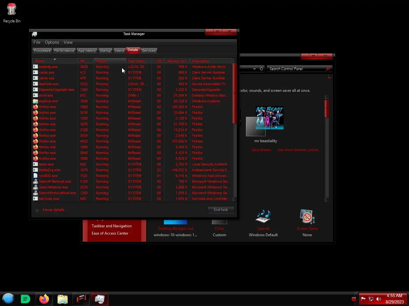Click the Task Manager taskbar button

pos(100,299)
